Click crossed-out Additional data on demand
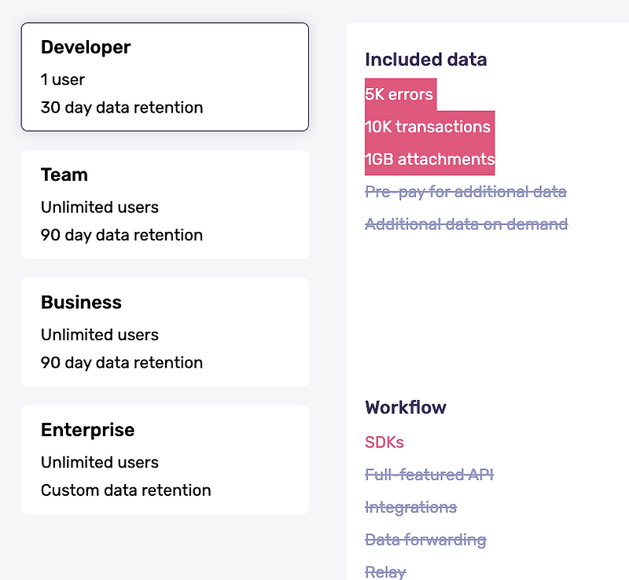This screenshot has height=580, width=629. [466, 224]
